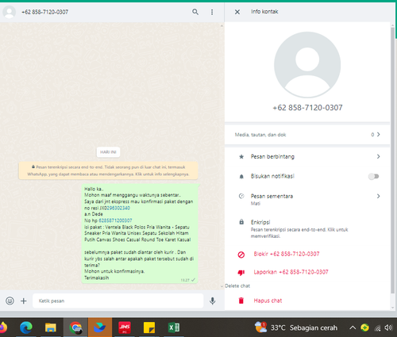Toggle Bisukan notifikasi switch

click(374, 176)
